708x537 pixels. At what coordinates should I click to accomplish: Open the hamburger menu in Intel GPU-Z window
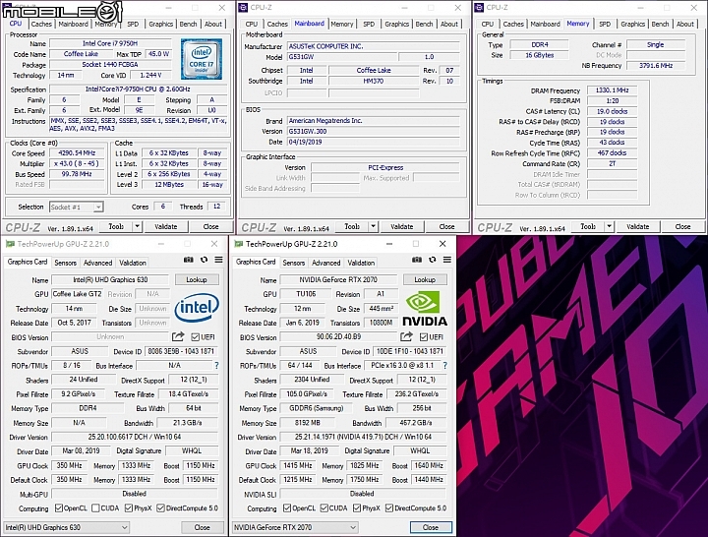218,260
